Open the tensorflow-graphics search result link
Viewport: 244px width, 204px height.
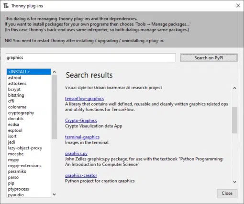pyautogui.click(x=84, y=99)
